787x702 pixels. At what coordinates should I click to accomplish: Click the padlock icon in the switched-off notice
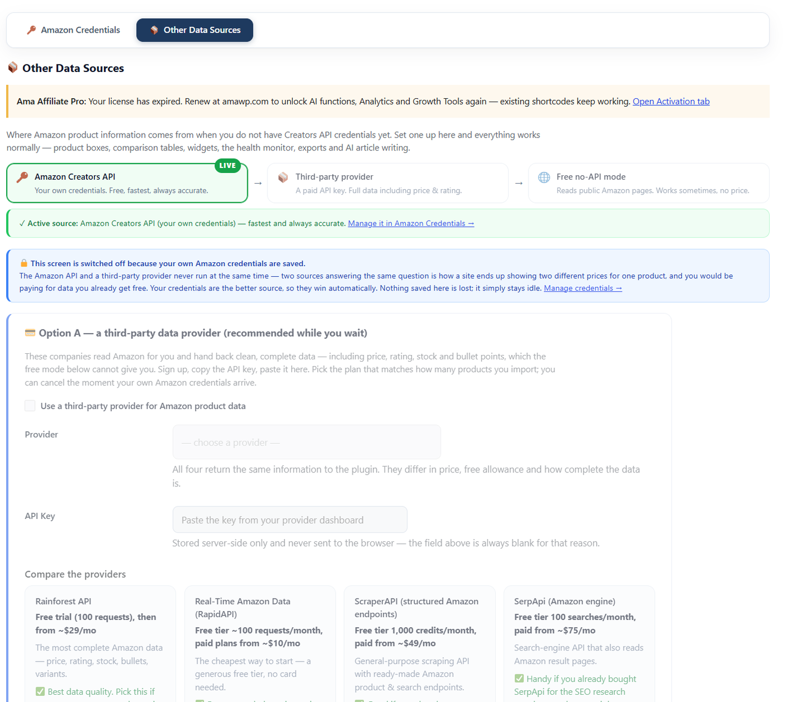click(x=24, y=263)
